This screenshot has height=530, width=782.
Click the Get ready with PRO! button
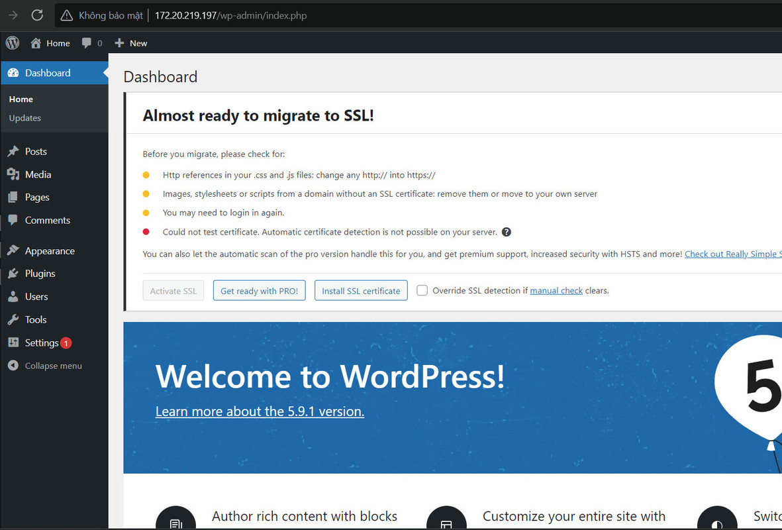click(x=260, y=290)
